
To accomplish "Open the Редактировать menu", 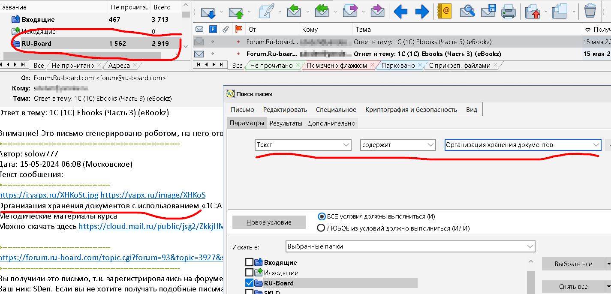I will (285, 110).
